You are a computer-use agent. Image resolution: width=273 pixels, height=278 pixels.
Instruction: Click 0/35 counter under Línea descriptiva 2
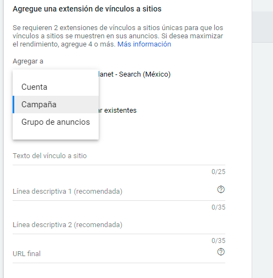click(218, 241)
